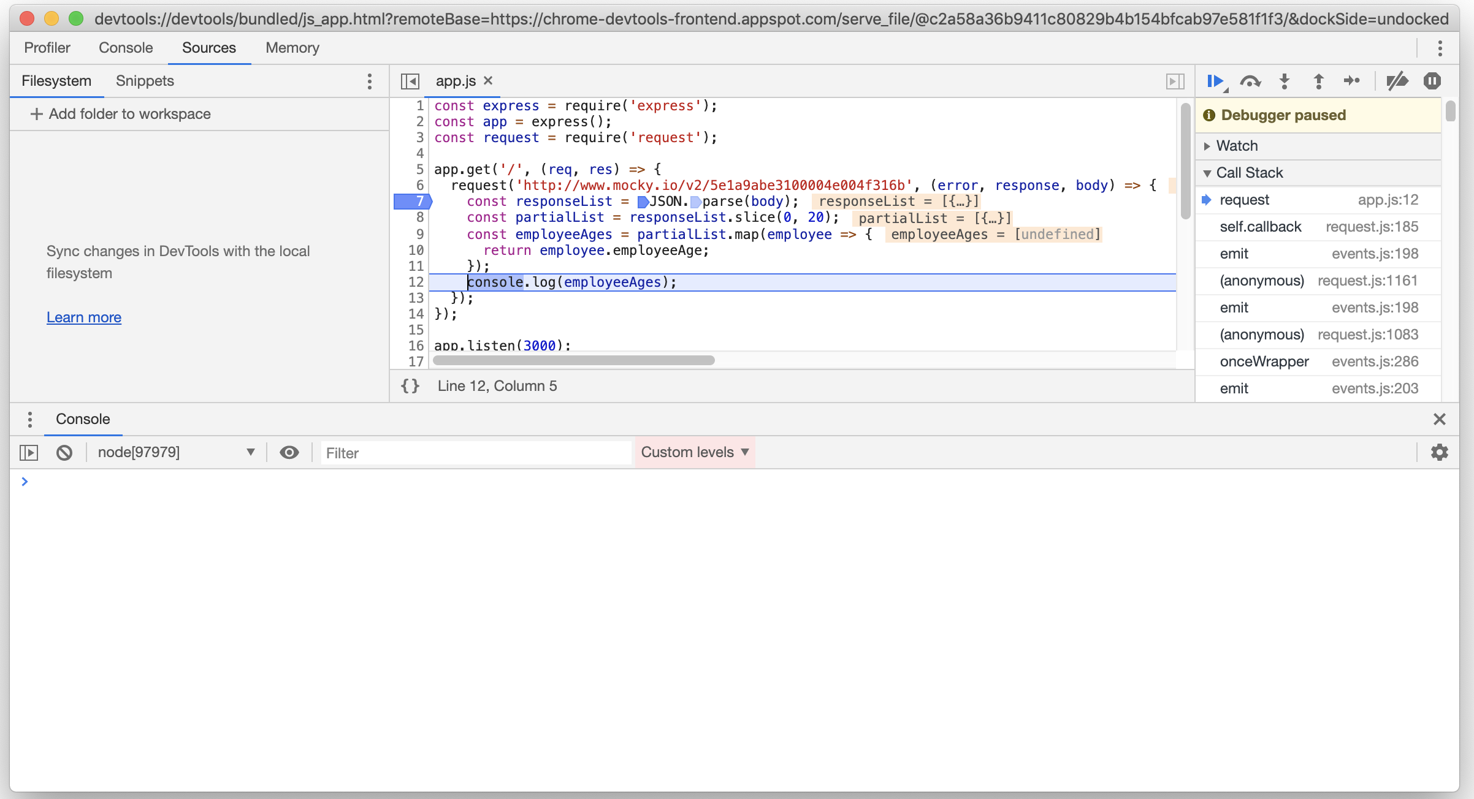Deactivate all breakpoints

click(x=1397, y=81)
